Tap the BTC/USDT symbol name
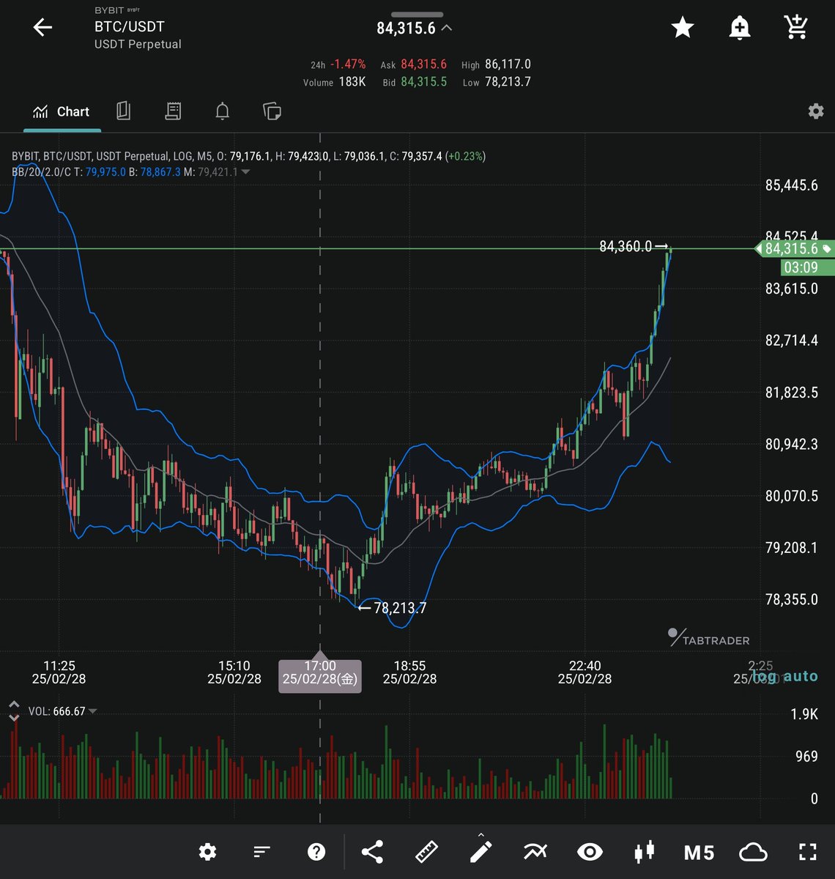This screenshot has height=879, width=835. pos(130,26)
